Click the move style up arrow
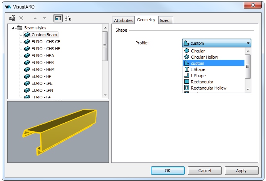Screen dimensions: 266x181 coord(36,18)
